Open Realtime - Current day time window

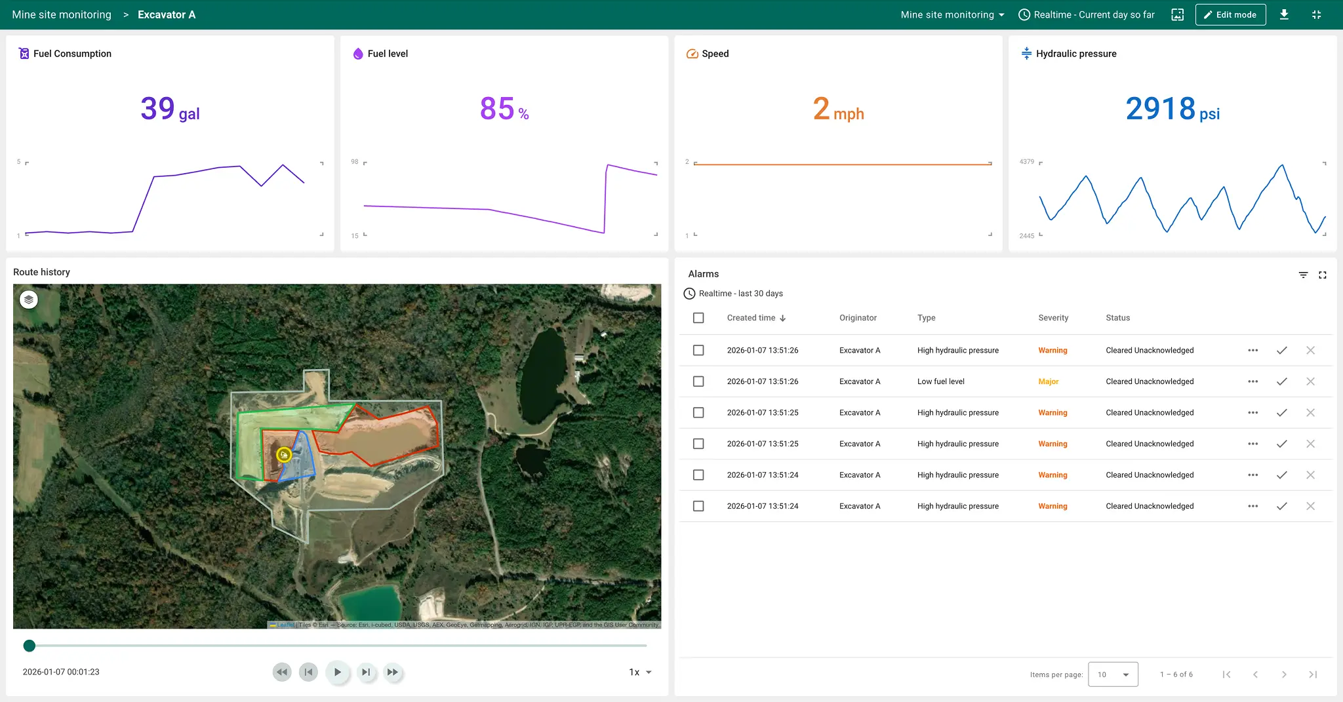coord(1087,14)
